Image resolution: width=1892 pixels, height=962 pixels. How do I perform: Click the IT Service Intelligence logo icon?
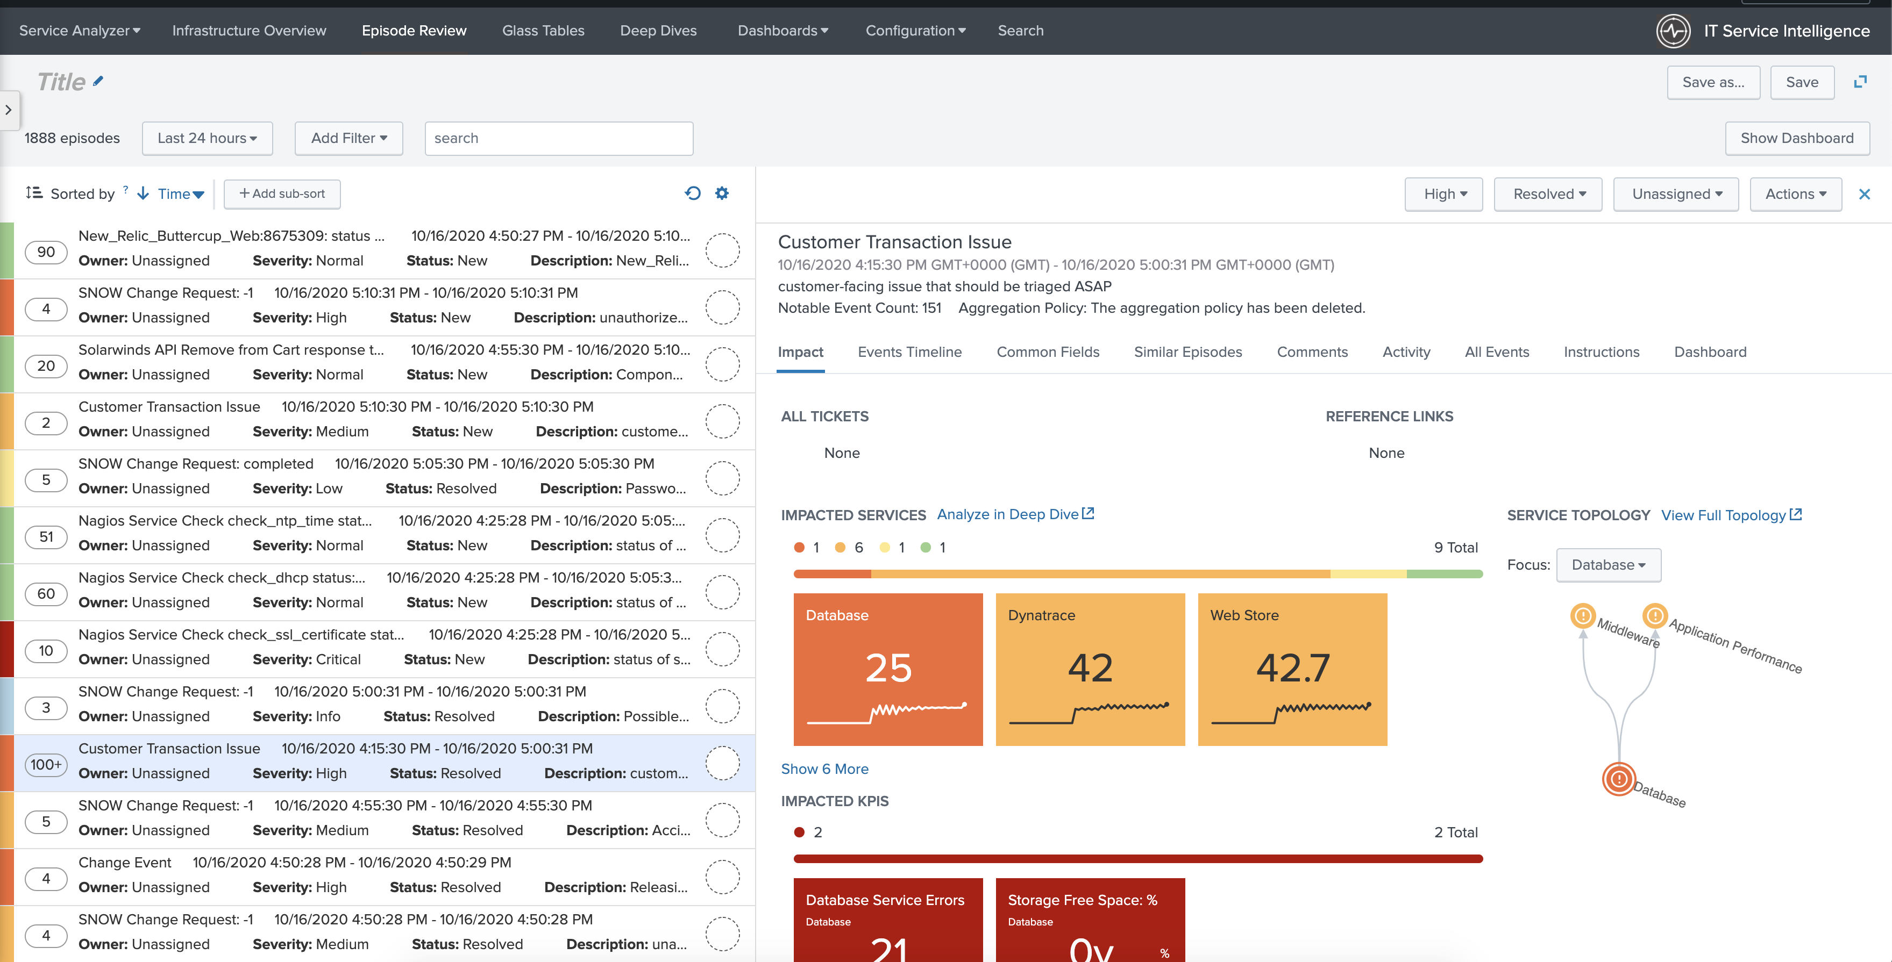coord(1673,31)
